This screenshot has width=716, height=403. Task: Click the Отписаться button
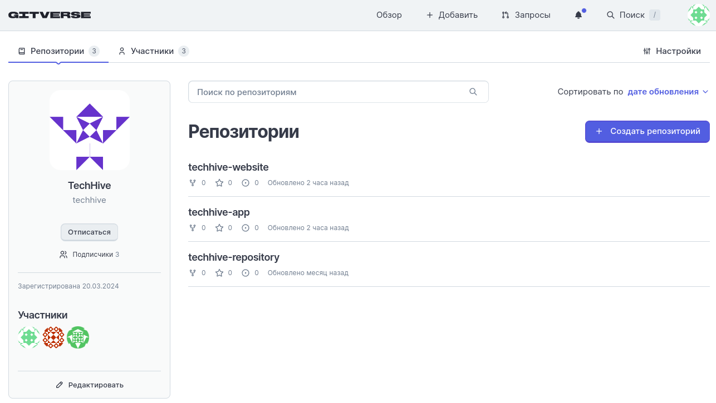click(x=89, y=232)
